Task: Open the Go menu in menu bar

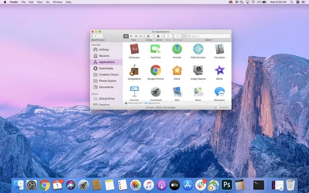Action: (47, 2)
